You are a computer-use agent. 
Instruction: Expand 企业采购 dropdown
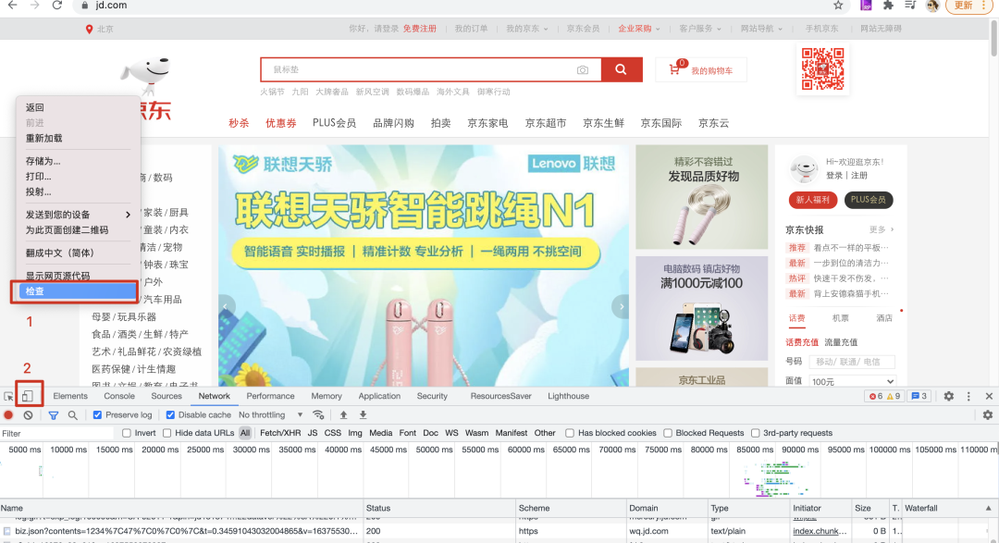639,29
